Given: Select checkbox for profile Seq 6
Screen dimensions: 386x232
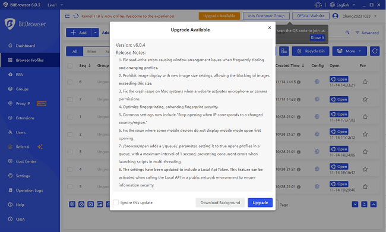Looking at the screenshot, I should click(70, 82).
